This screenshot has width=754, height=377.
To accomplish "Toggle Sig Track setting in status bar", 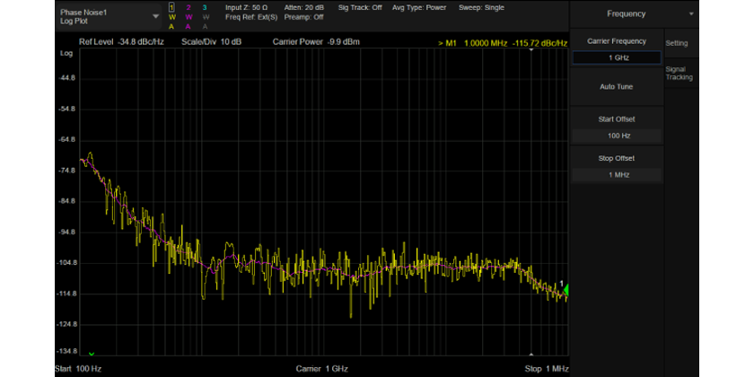I will click(x=359, y=7).
